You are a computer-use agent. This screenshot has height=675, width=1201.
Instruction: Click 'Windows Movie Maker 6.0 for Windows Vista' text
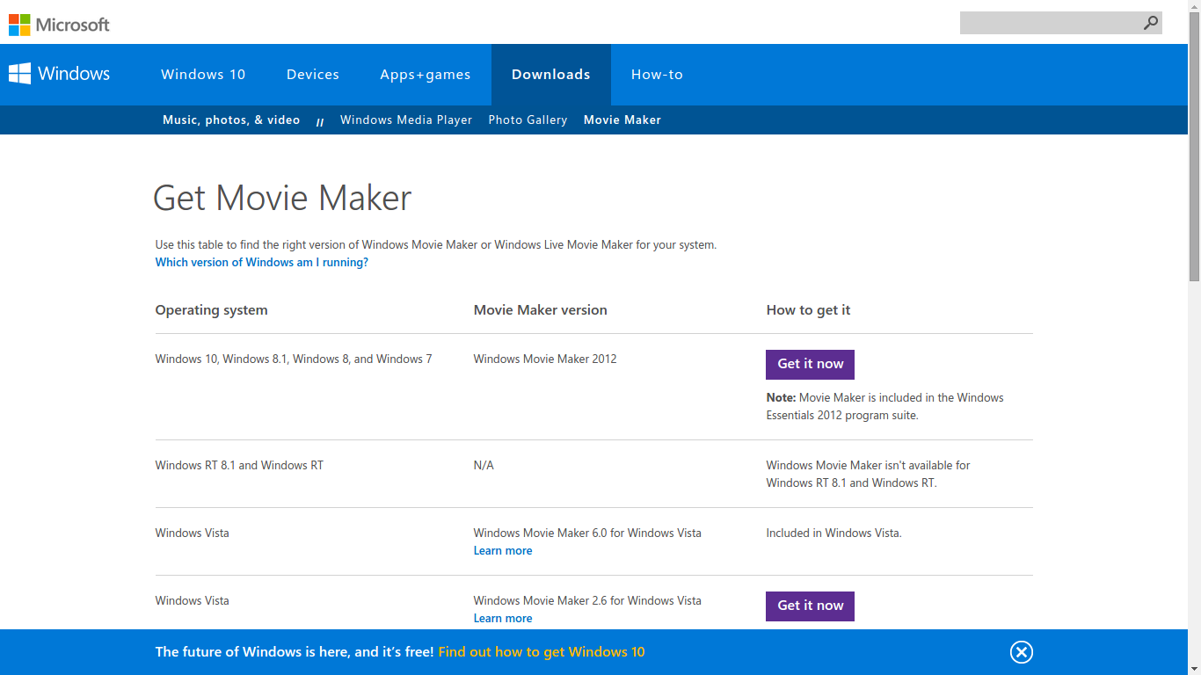[x=587, y=533]
